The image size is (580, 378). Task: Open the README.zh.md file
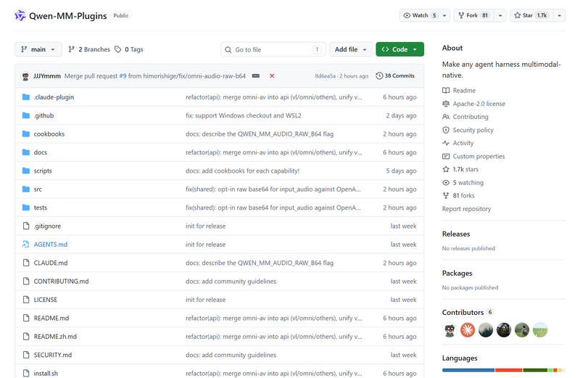coord(55,337)
